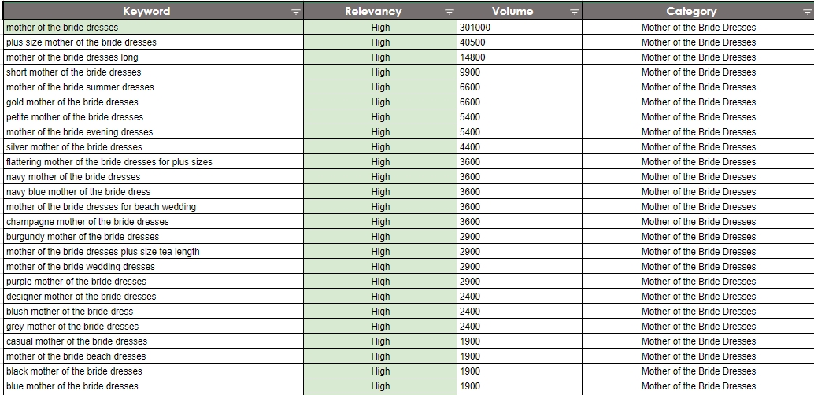Select 'petite mother of the bride dresses'
The image size is (814, 395).
pos(154,117)
